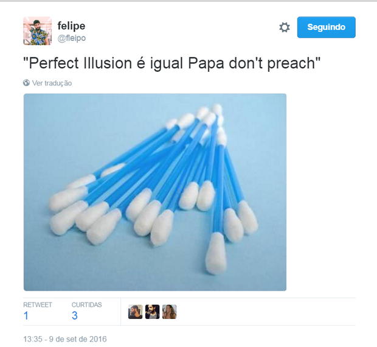Open the felipe display name

click(x=71, y=26)
